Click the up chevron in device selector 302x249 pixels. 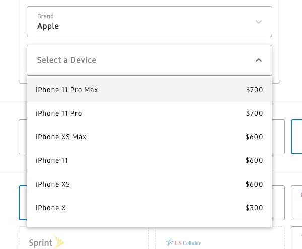(259, 60)
